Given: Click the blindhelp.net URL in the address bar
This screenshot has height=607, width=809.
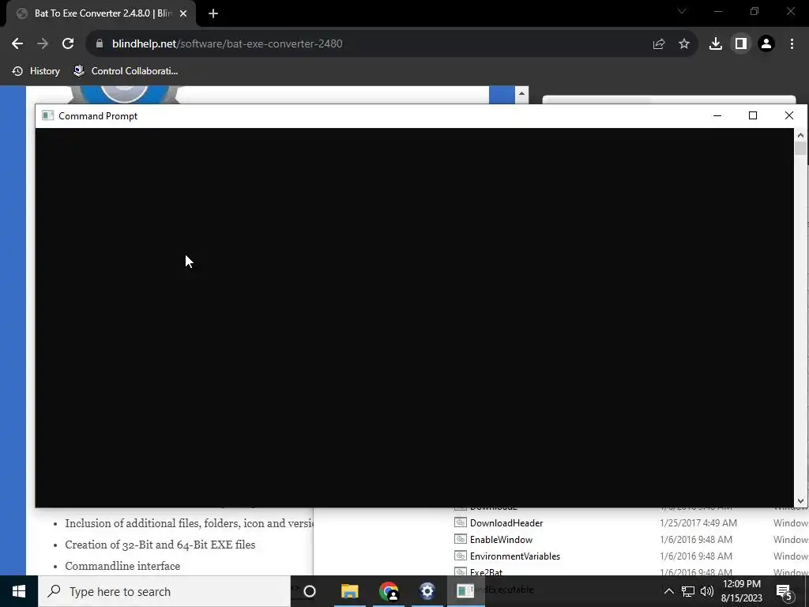Looking at the screenshot, I should (x=227, y=44).
